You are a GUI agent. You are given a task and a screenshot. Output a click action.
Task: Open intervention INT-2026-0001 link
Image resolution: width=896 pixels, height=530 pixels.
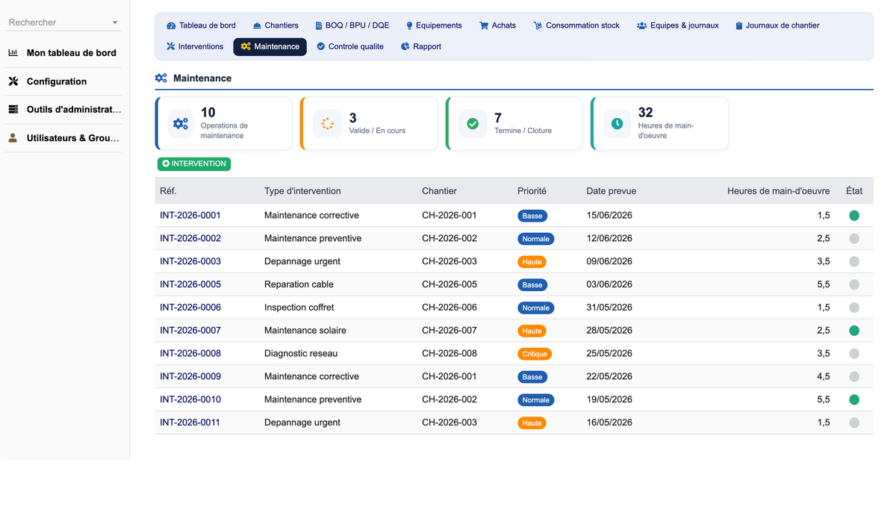(x=190, y=216)
